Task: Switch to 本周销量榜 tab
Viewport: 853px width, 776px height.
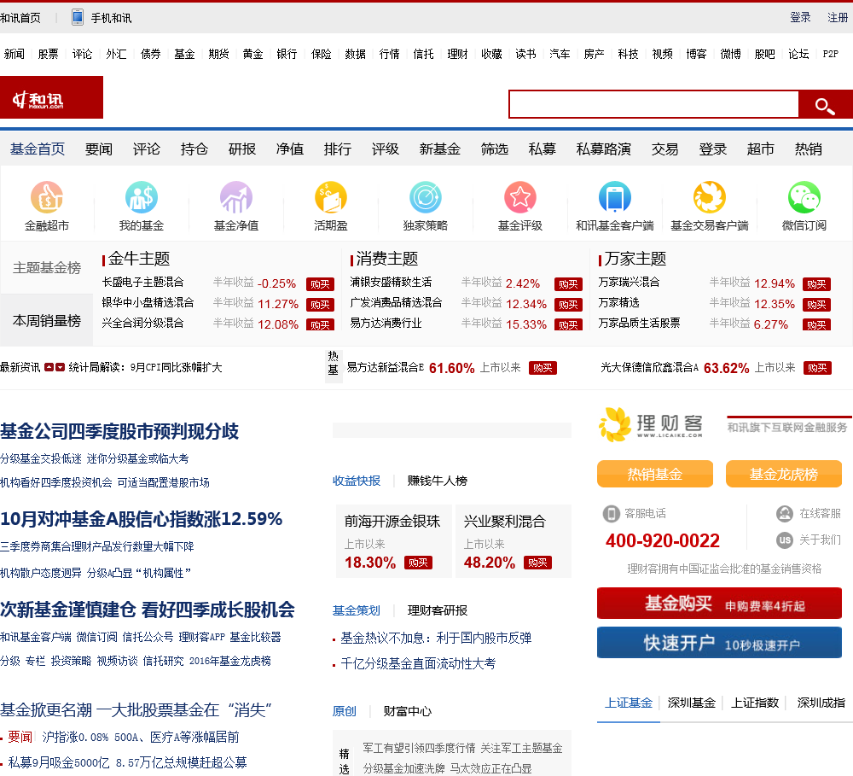Action: tap(47, 321)
